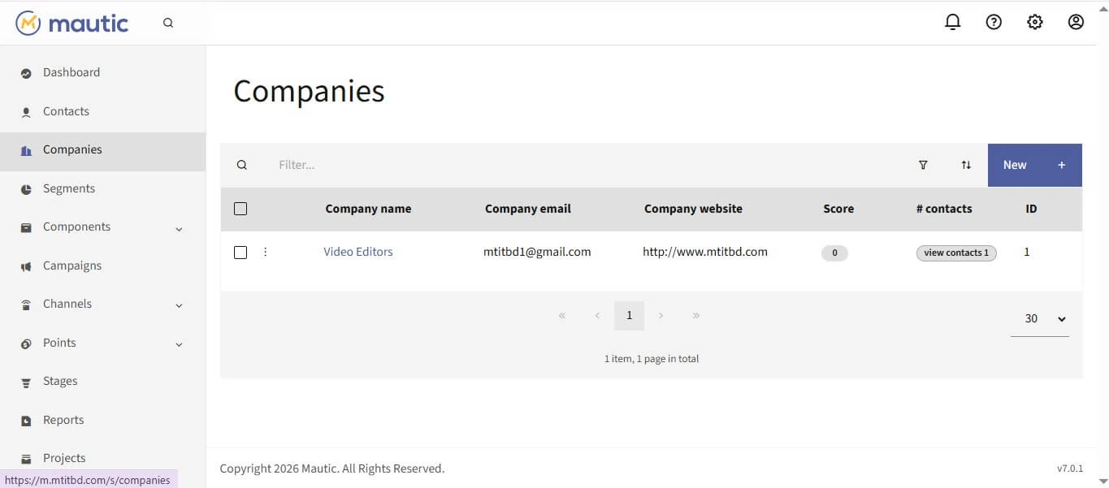The width and height of the screenshot is (1109, 488).
Task: Toggle the select-all companies checkbox
Action: coord(240,209)
